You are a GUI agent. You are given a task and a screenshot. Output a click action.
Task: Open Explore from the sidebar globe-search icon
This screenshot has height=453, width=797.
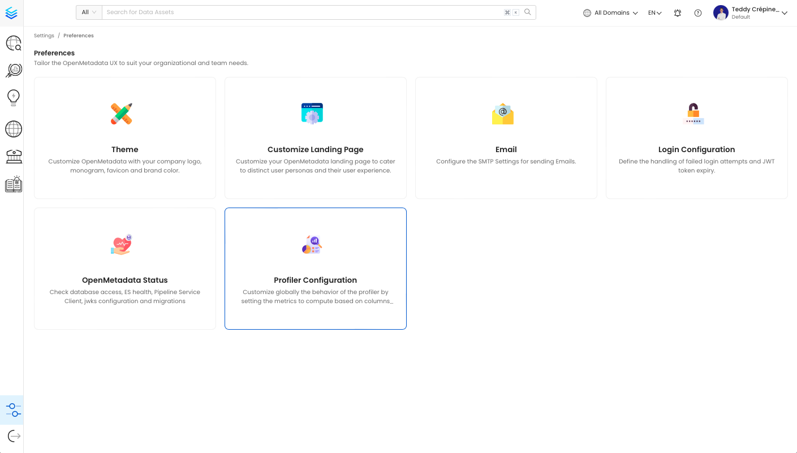tap(13, 43)
